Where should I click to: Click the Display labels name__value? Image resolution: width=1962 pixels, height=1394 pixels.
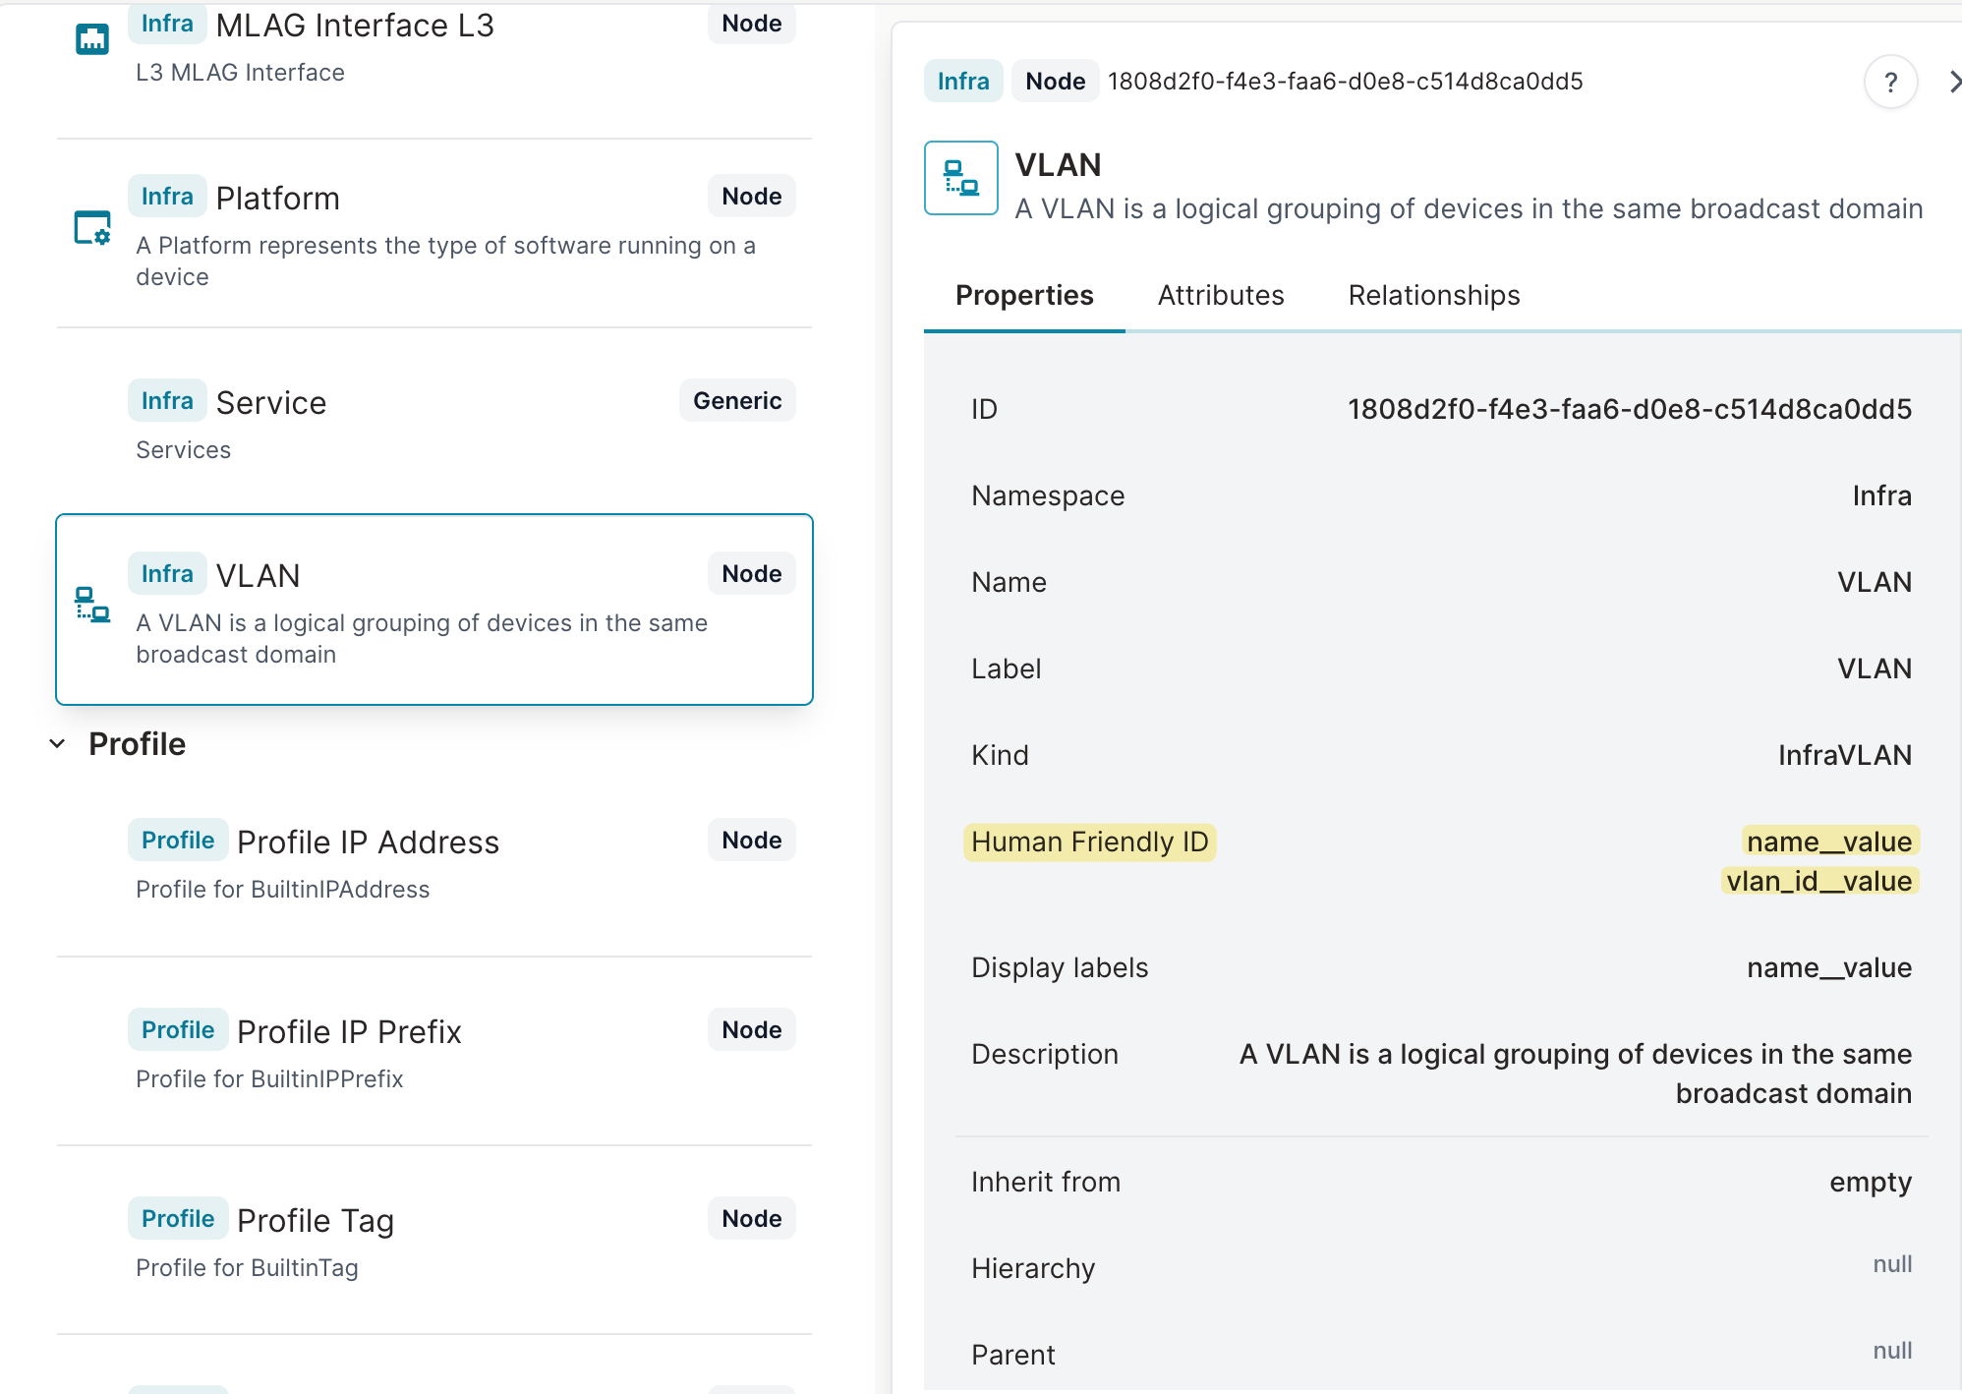(x=1829, y=967)
